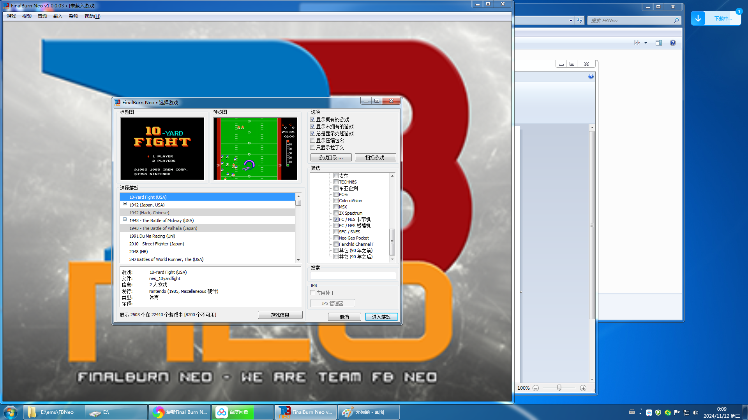Open address bar dropdown in Explorer window
The width and height of the screenshot is (748, 420).
click(571, 21)
